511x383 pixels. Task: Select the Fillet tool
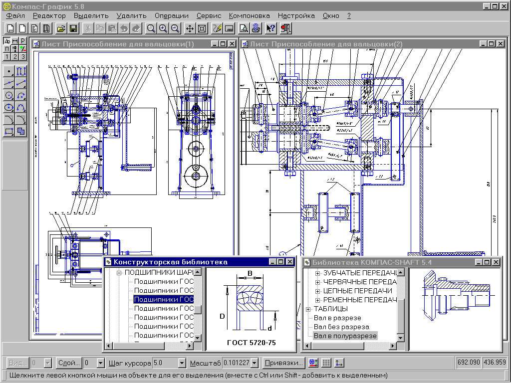point(21,119)
